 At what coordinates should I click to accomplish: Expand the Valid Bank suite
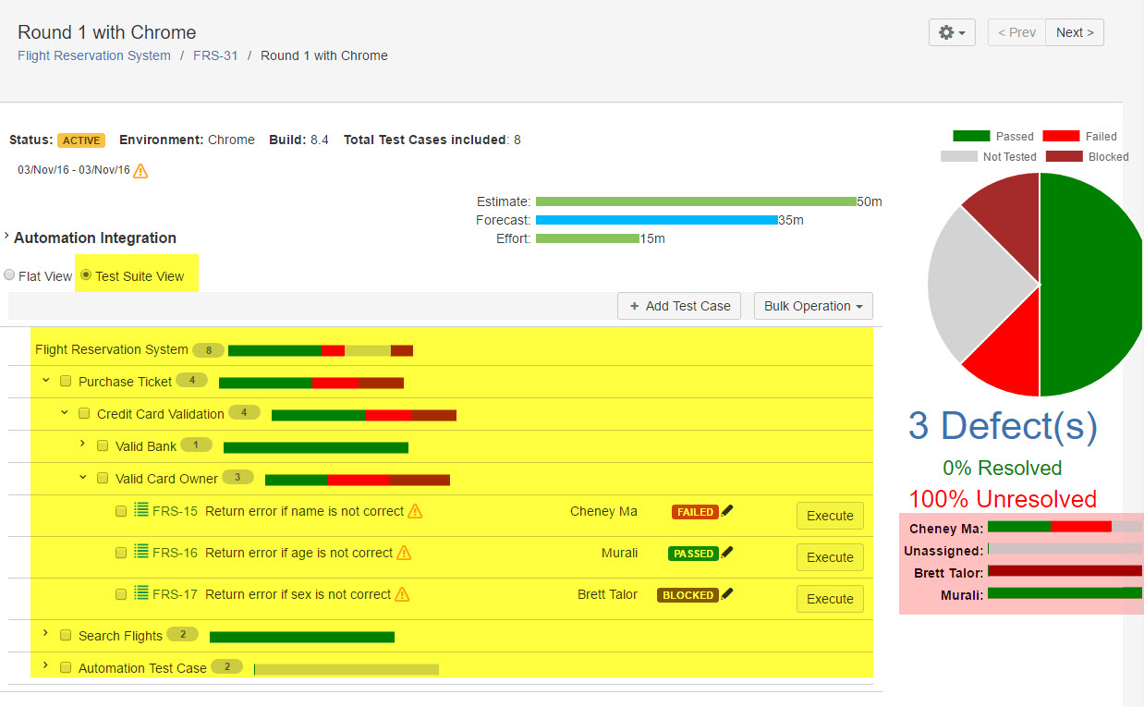pos(82,445)
